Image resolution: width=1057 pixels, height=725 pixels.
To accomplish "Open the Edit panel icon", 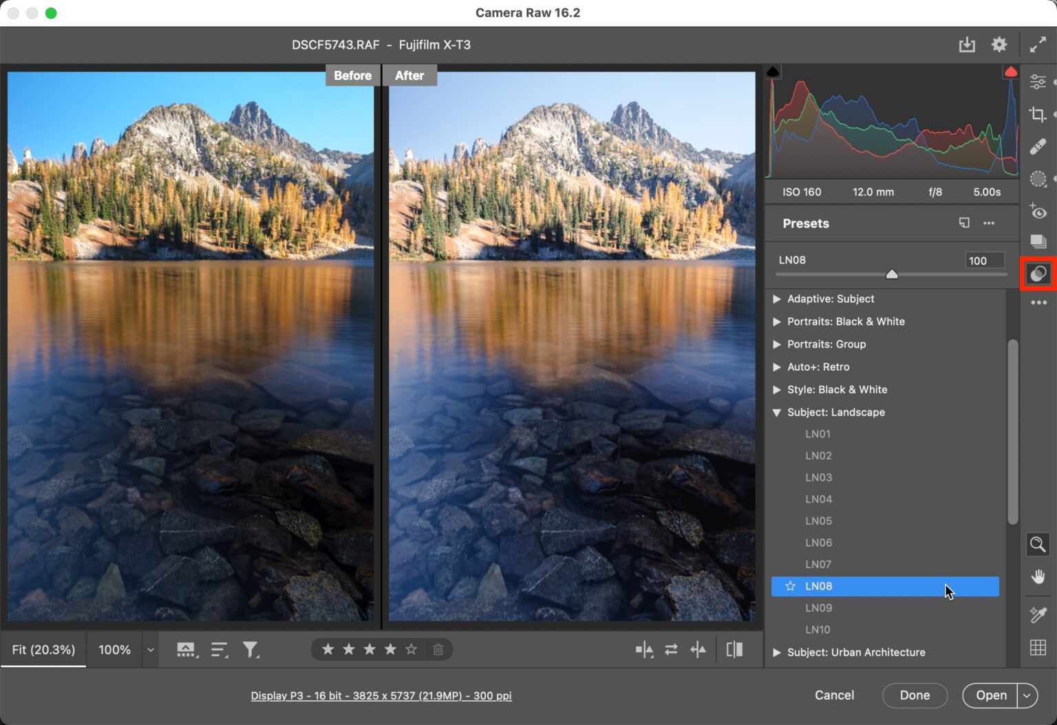I will click(x=1038, y=81).
